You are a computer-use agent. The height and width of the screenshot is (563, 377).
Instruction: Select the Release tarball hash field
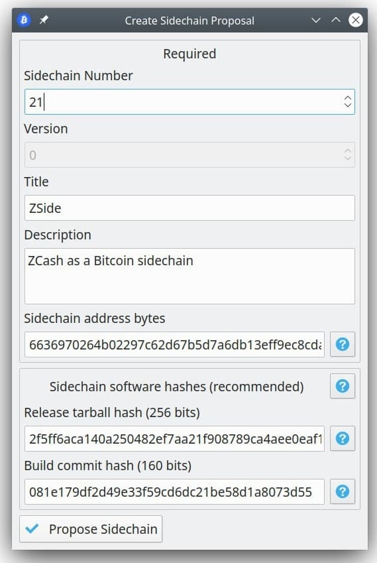click(x=174, y=438)
